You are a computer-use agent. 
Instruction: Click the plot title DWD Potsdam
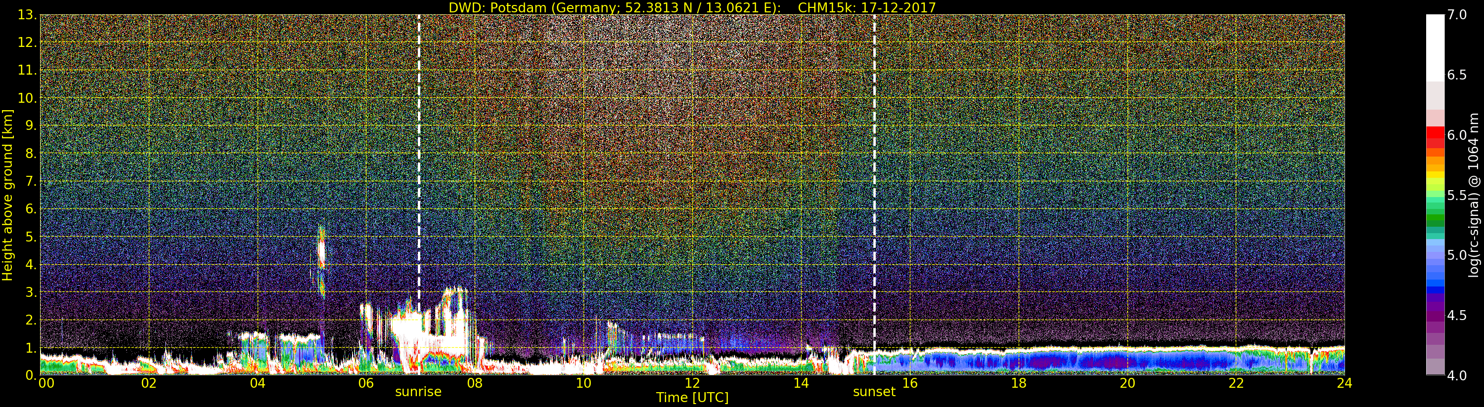pos(692,7)
